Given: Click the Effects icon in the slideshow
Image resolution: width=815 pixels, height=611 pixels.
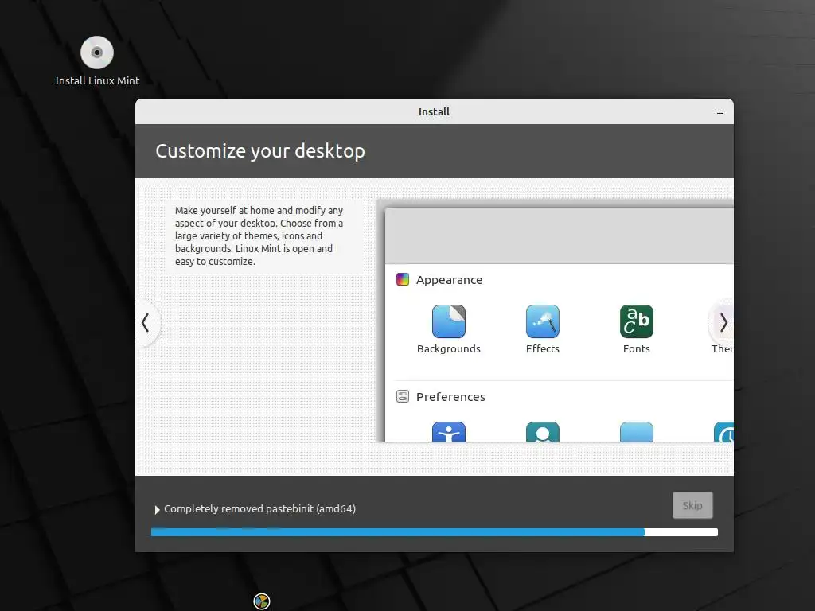Looking at the screenshot, I should coord(543,321).
